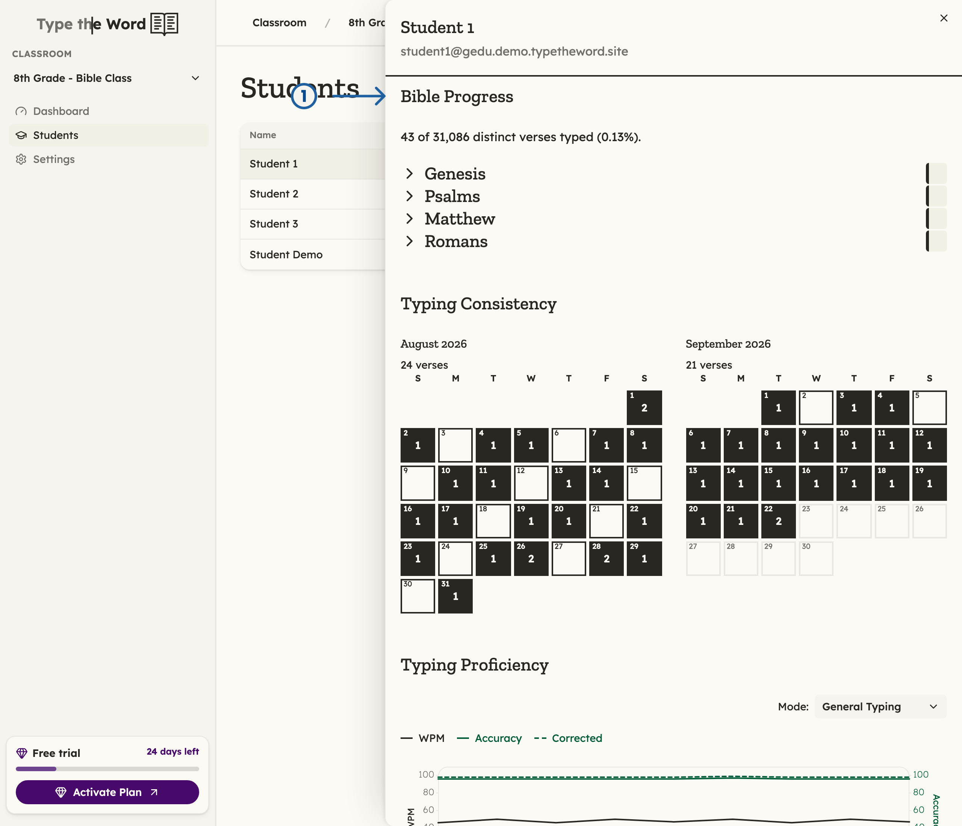Toggle Corrected legend entry
The image size is (962, 826).
568,738
